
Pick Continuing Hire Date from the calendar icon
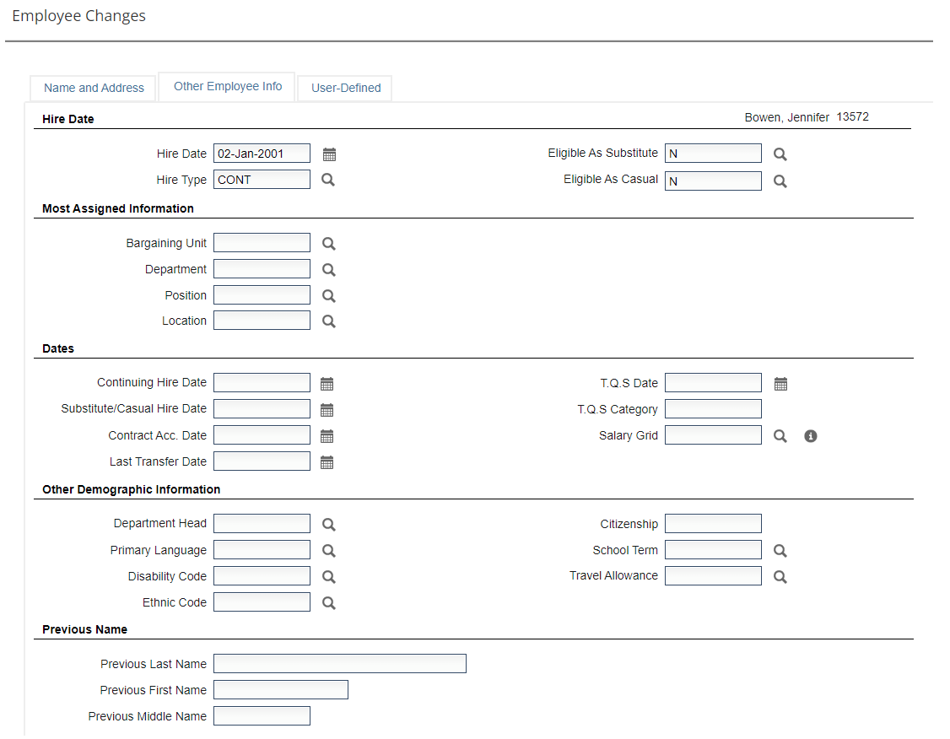coord(327,384)
